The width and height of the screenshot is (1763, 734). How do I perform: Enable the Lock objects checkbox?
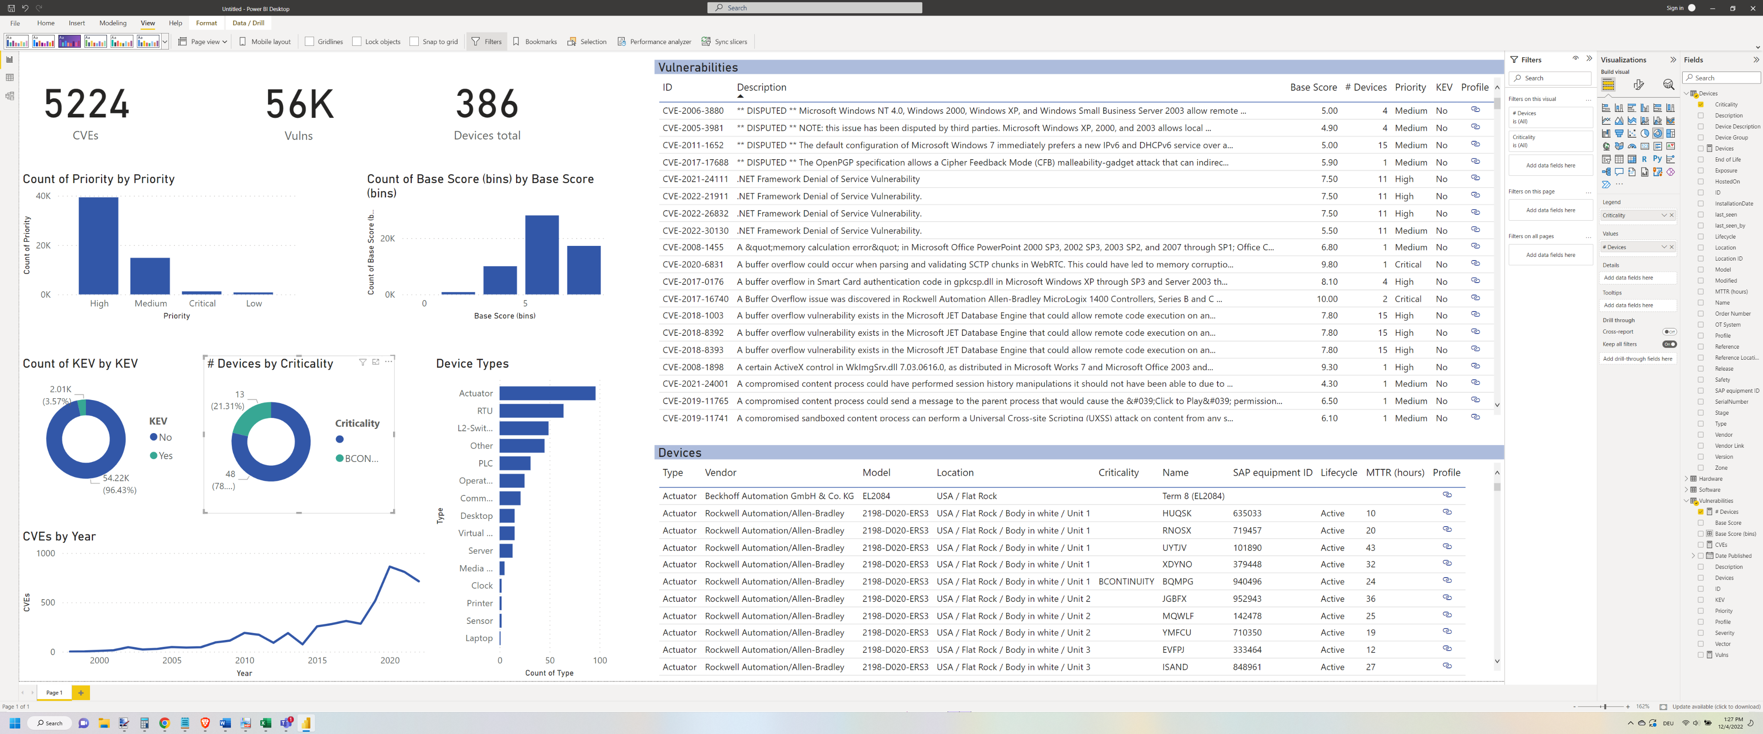coord(357,42)
